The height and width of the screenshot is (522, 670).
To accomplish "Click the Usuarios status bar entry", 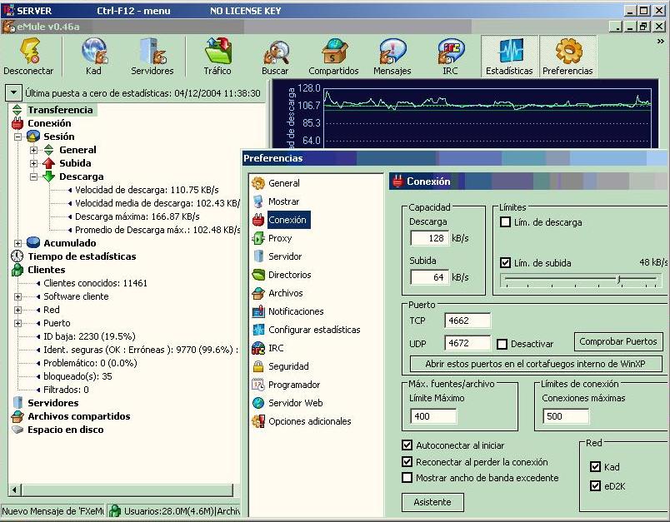I will click(174, 510).
